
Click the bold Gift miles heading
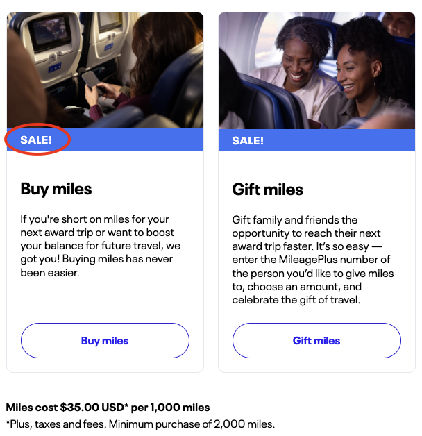[267, 190]
